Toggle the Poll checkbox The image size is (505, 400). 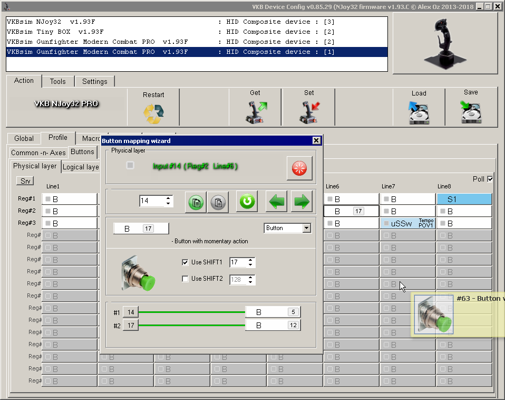(490, 179)
